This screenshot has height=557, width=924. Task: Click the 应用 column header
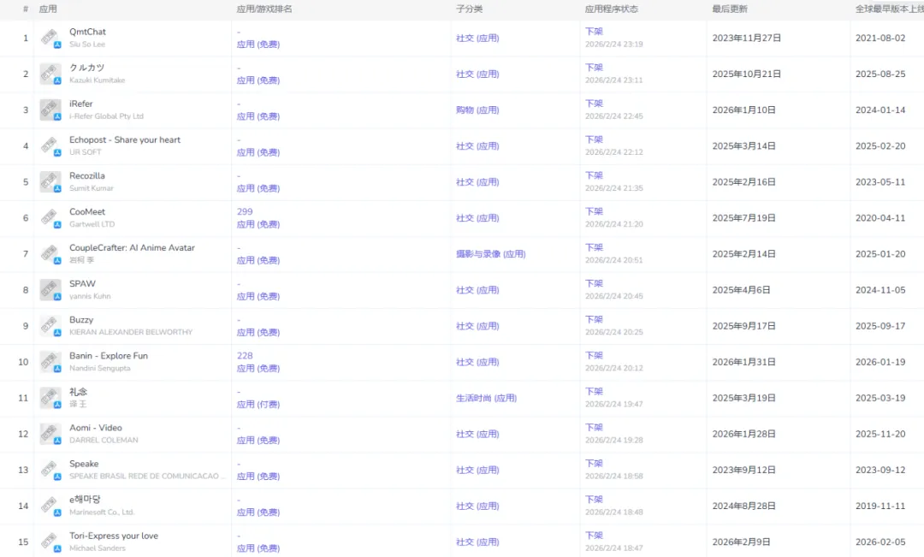point(48,9)
